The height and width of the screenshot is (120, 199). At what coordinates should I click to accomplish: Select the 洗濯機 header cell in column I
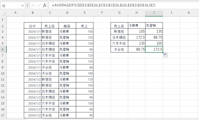point(154,25)
